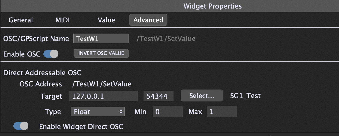The width and height of the screenshot is (339, 136).
Task: Click the Max value field
Action: click(221, 112)
